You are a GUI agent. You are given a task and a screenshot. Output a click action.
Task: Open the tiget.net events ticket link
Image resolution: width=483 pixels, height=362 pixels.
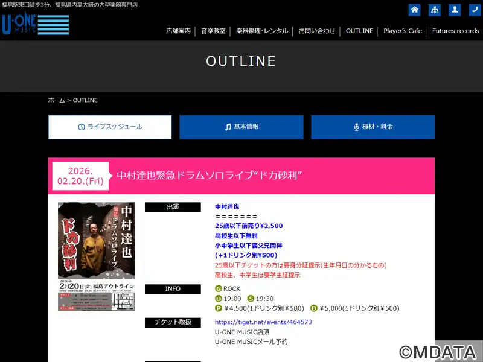pyautogui.click(x=263, y=322)
